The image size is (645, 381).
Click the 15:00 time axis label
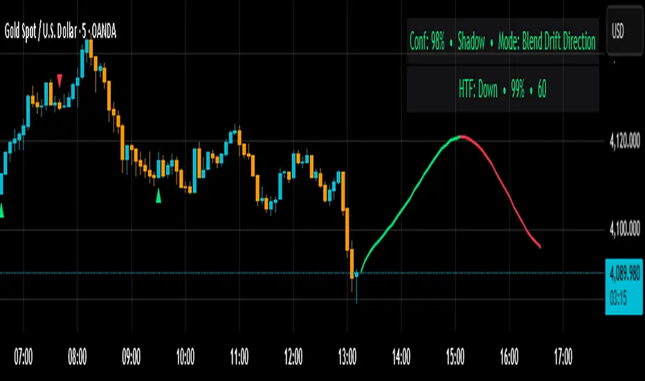[x=455, y=357]
